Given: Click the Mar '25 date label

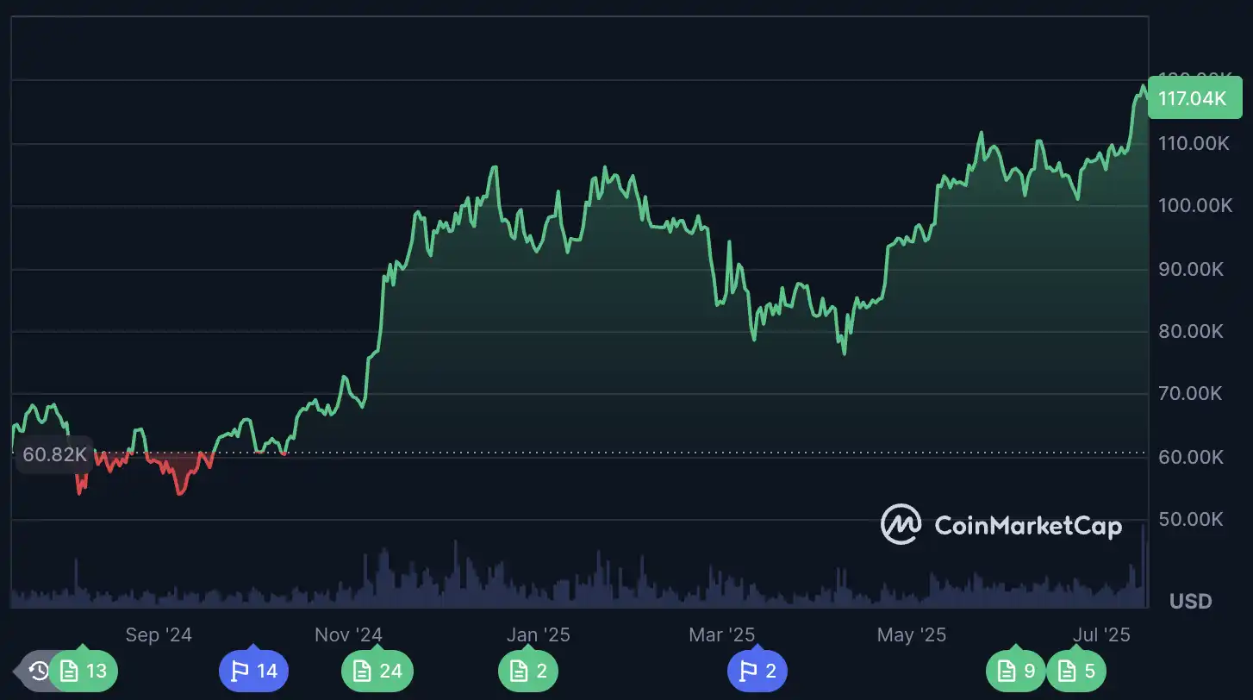Looking at the screenshot, I should (x=722, y=635).
